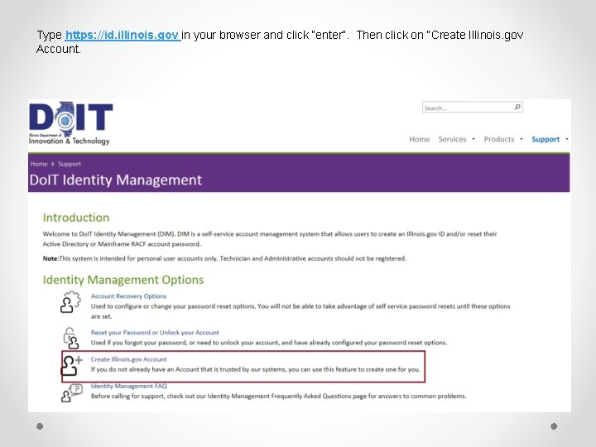Open Create Illinois.gov Account link
596x447 pixels.
(x=128, y=359)
